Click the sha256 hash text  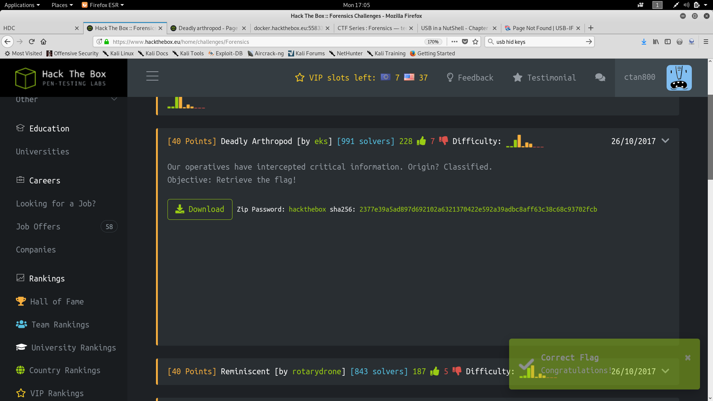click(478, 209)
